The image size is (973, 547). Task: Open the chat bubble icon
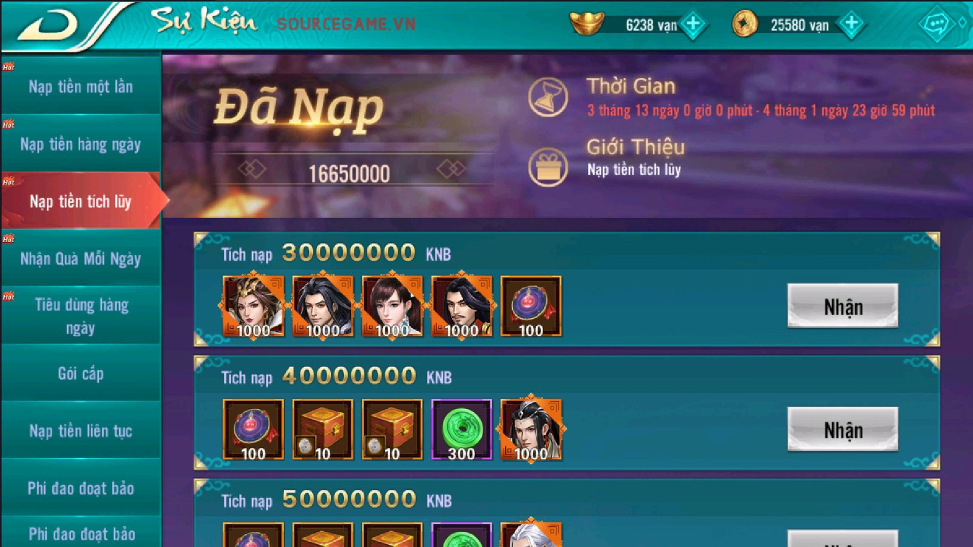(x=937, y=24)
